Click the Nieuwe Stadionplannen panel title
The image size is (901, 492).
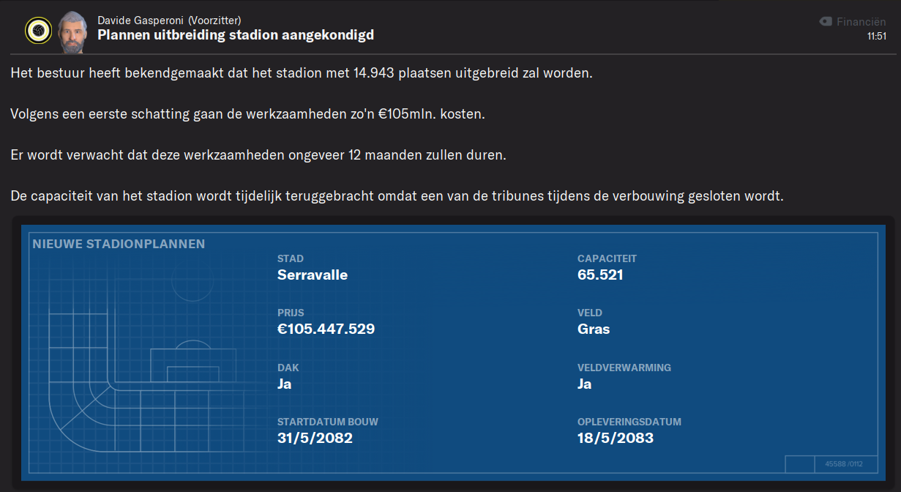(119, 244)
